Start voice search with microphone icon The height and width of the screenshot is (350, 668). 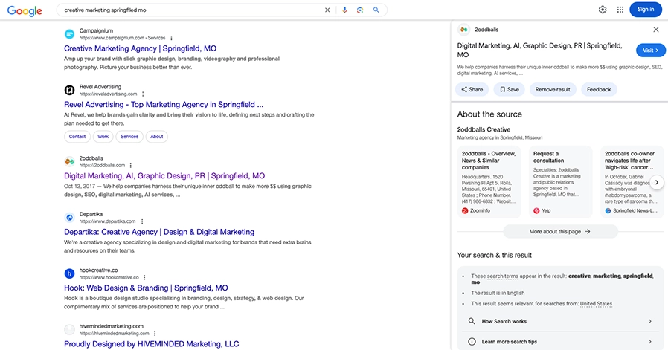click(x=344, y=10)
